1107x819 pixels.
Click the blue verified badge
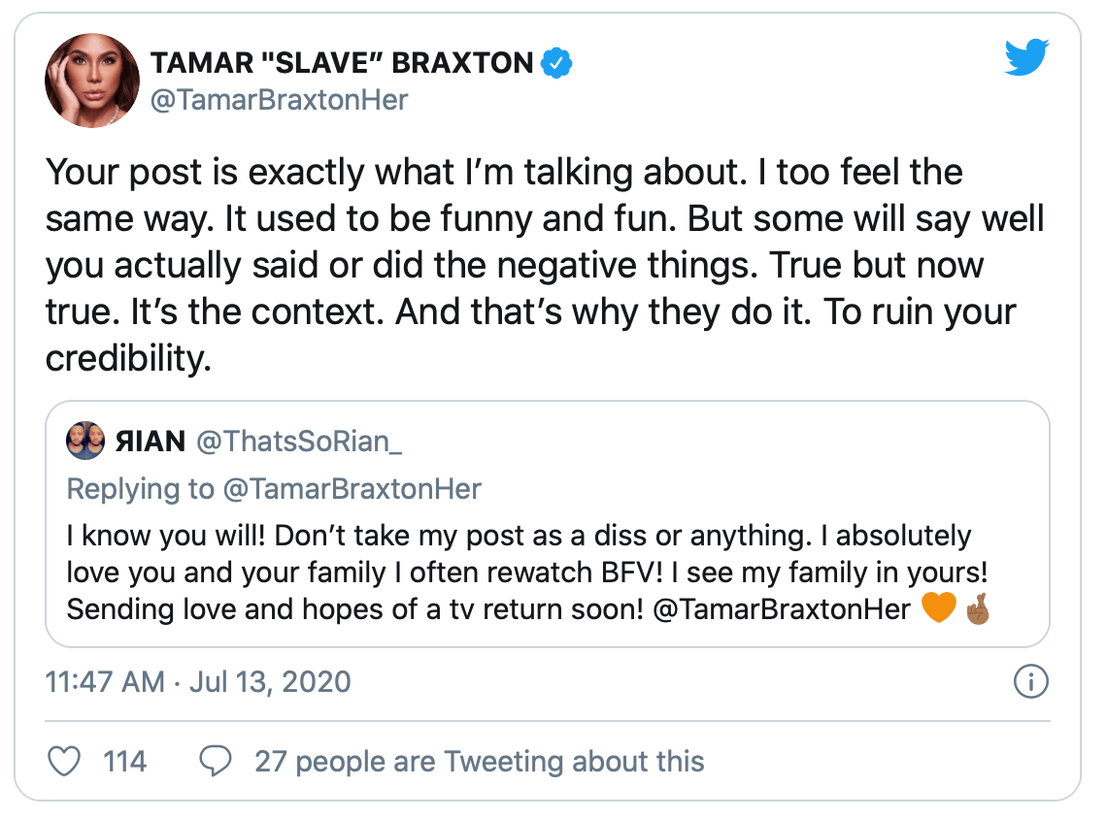pos(556,64)
